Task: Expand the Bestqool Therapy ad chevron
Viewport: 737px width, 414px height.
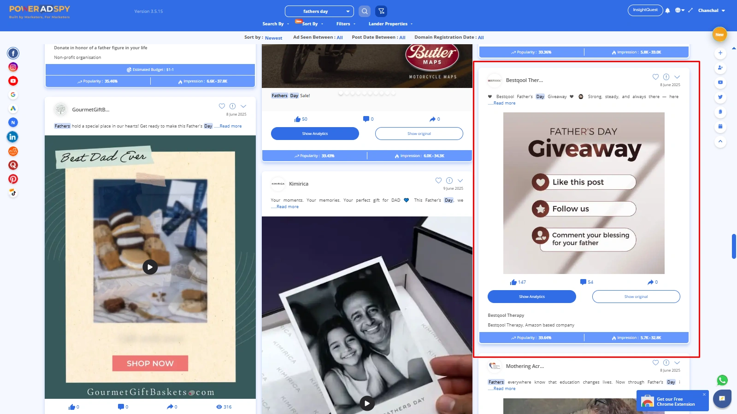Action: pos(677,77)
